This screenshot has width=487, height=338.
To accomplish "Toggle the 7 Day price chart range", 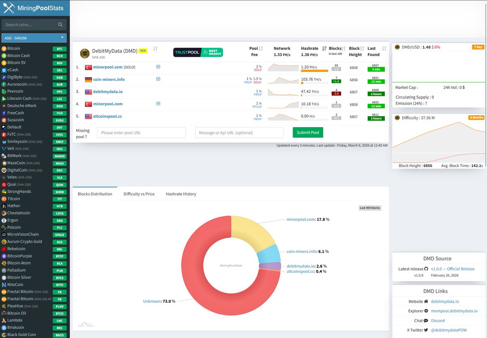I will [x=478, y=47].
